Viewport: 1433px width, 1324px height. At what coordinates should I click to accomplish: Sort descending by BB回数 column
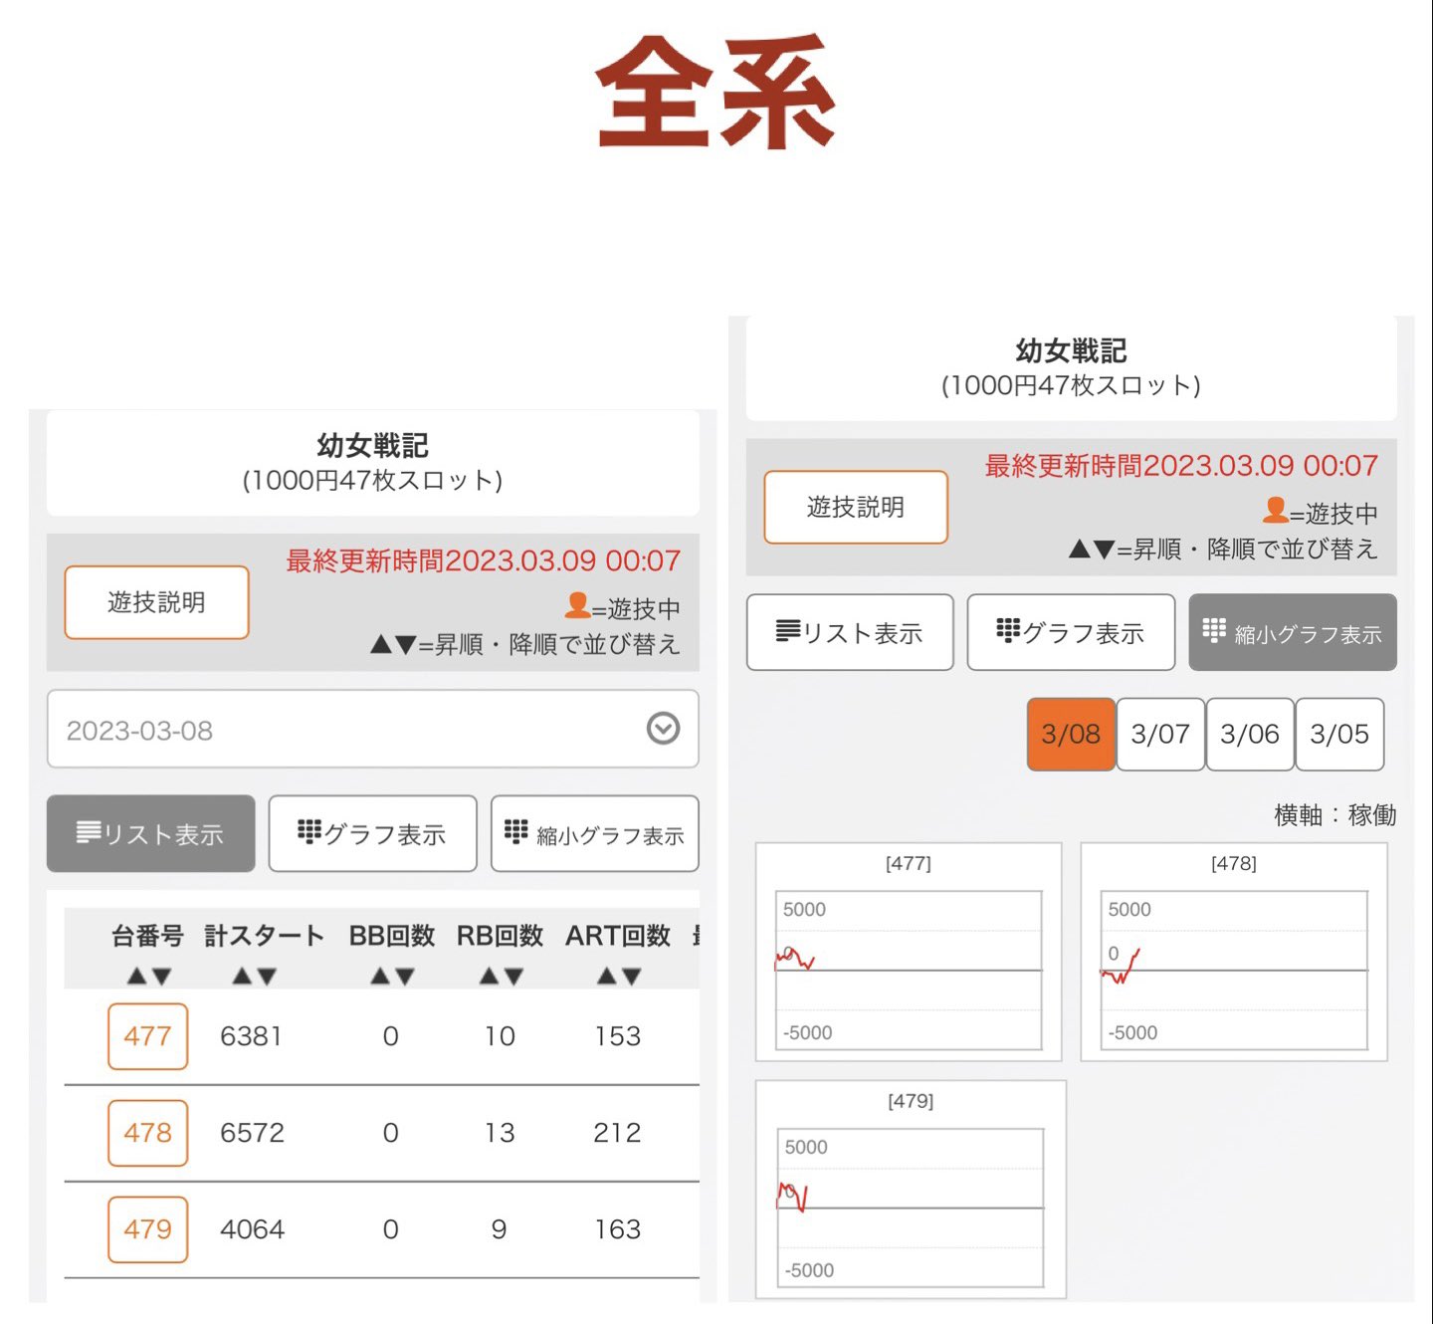pos(404,977)
